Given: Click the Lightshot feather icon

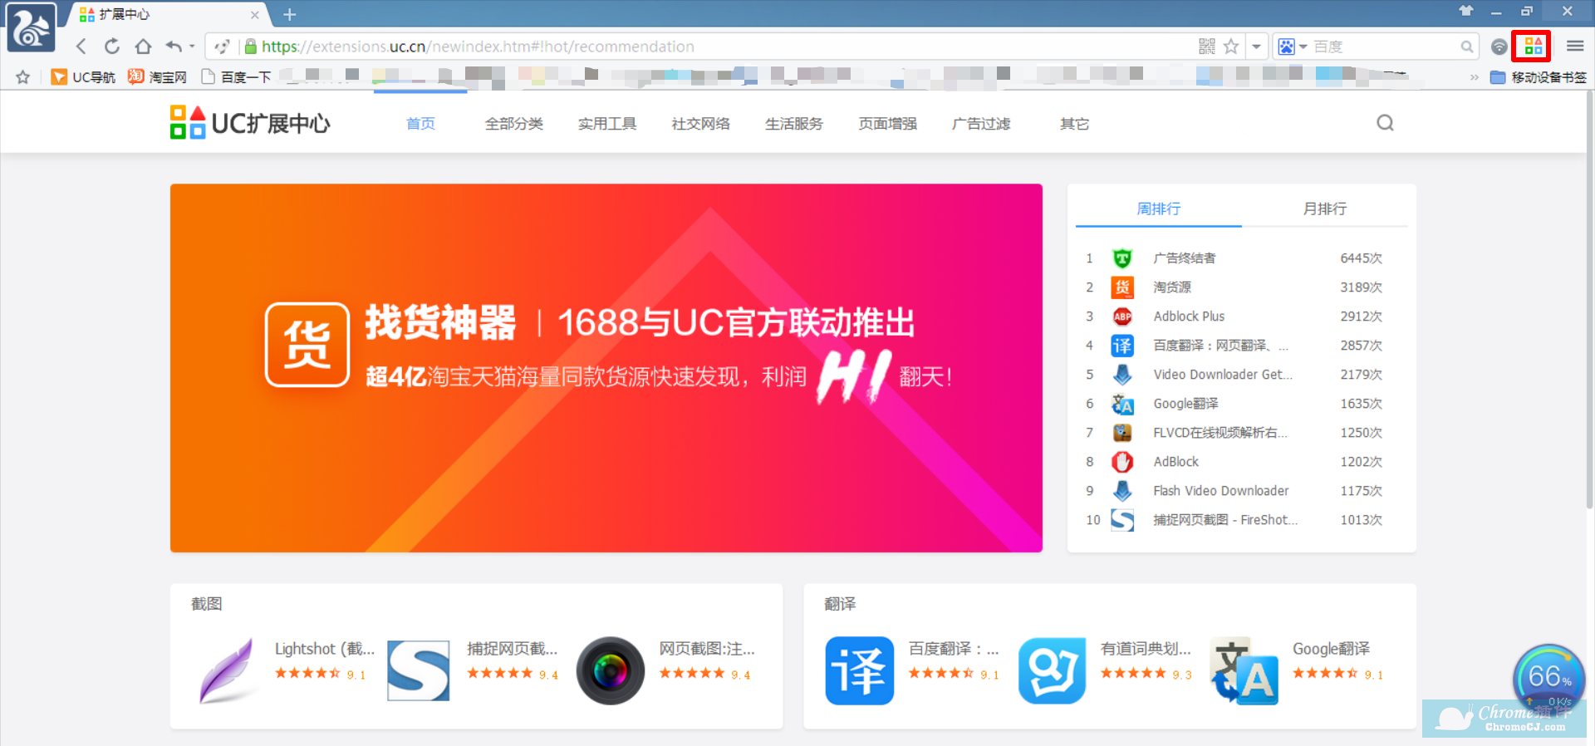Looking at the screenshot, I should tap(227, 670).
